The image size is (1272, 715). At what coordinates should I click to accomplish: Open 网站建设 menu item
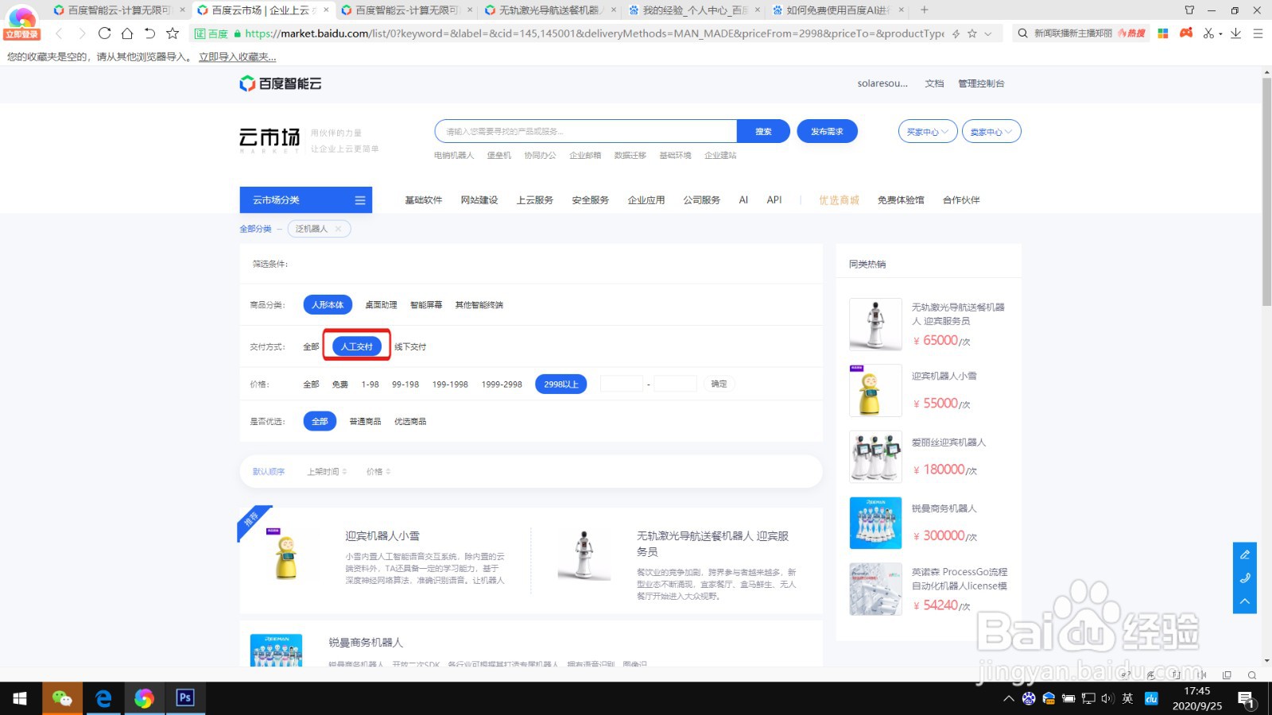(x=479, y=200)
